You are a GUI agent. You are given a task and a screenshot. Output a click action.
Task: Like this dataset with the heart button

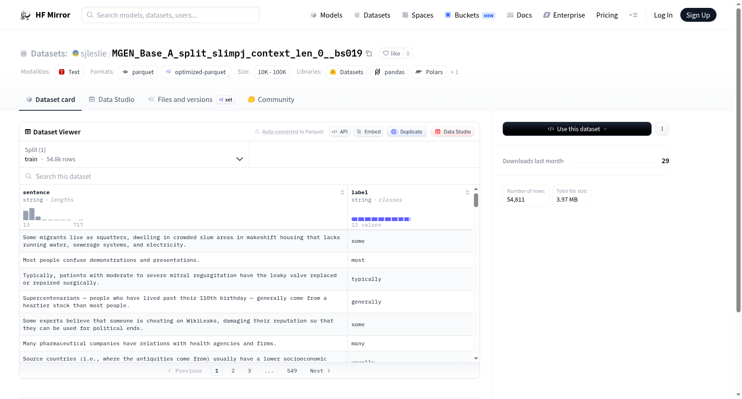tap(391, 53)
